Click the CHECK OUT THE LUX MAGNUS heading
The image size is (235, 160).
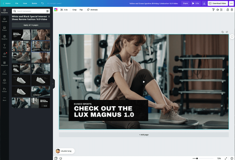104,112
